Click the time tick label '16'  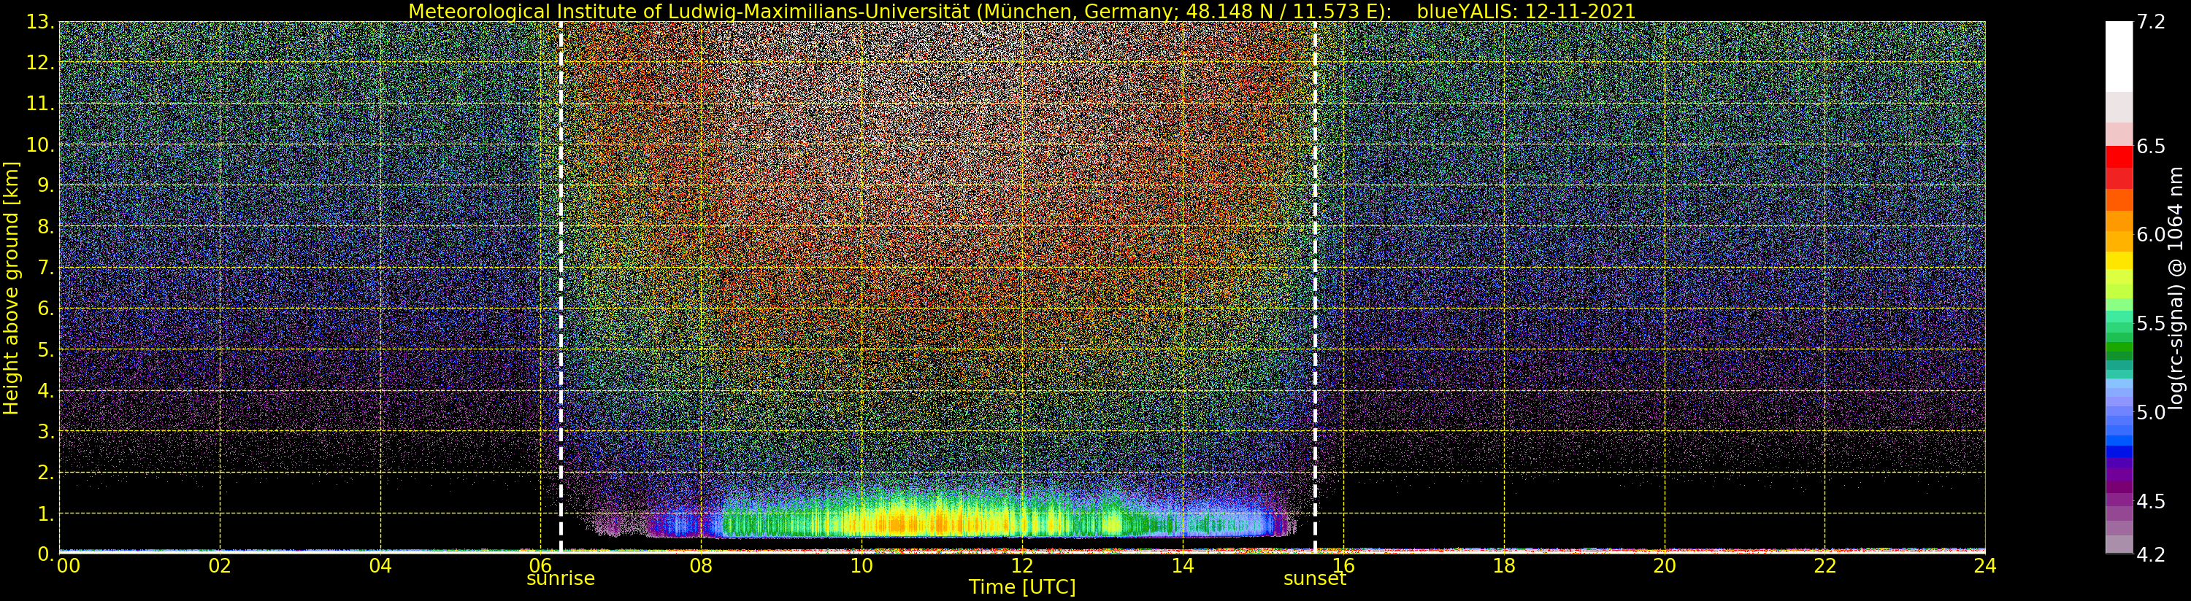(x=1343, y=566)
